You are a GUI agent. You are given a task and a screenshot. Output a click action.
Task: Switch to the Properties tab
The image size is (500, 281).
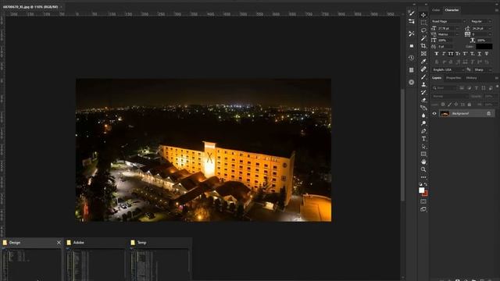click(x=453, y=78)
